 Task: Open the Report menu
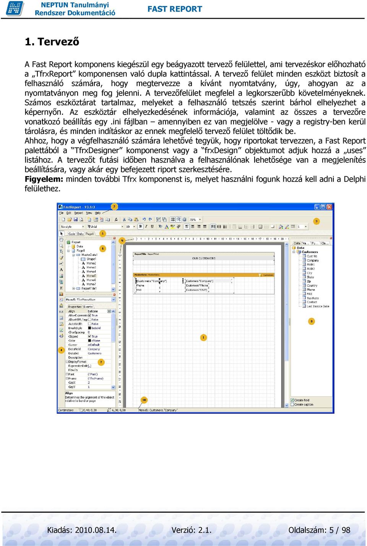pyautogui.click(x=79, y=213)
